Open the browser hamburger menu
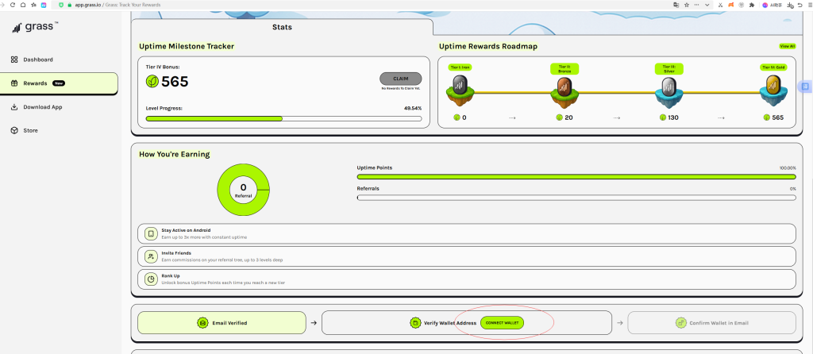This screenshot has width=813, height=354. click(811, 5)
